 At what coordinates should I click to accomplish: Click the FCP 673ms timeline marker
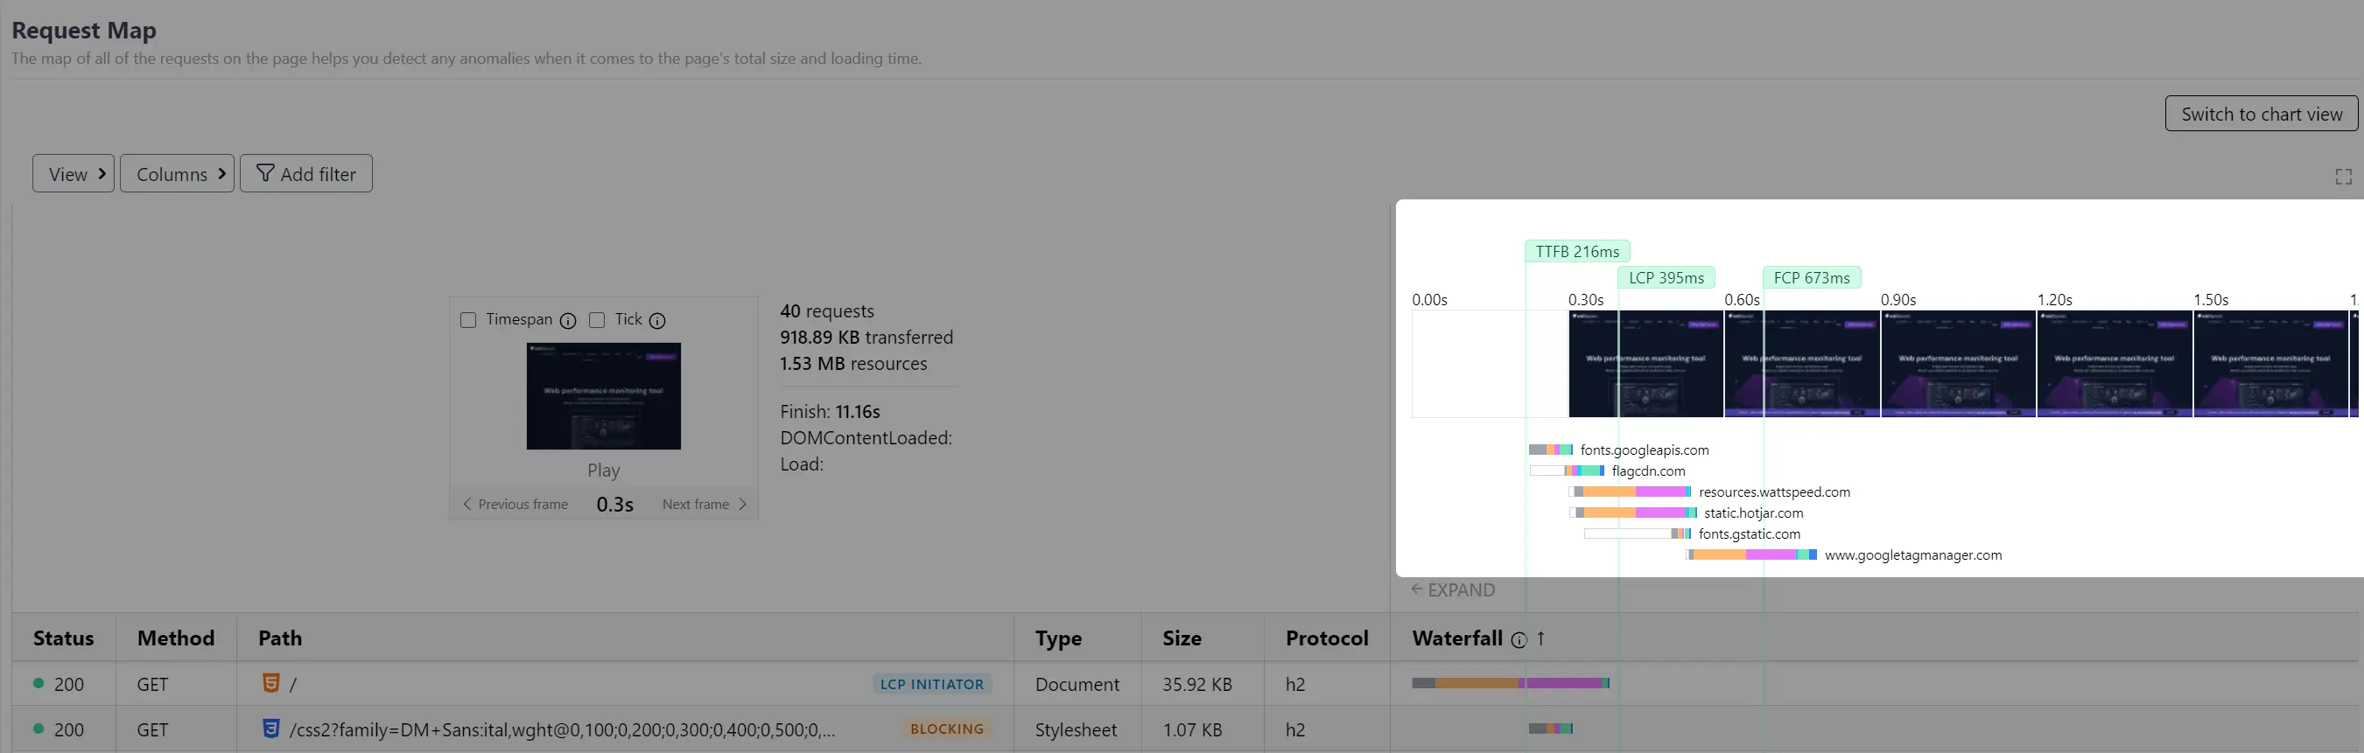coord(1811,278)
